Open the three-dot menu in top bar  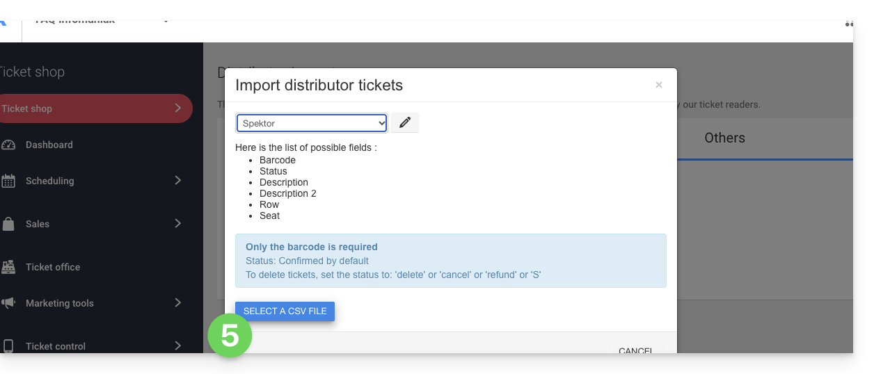pyautogui.click(x=849, y=24)
